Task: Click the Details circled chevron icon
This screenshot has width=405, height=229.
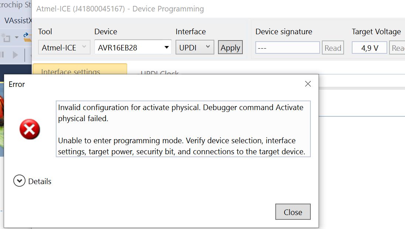Action: coord(19,181)
